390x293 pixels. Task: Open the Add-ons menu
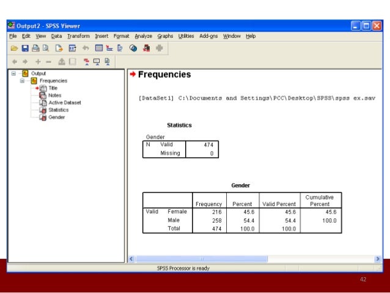[x=208, y=36]
